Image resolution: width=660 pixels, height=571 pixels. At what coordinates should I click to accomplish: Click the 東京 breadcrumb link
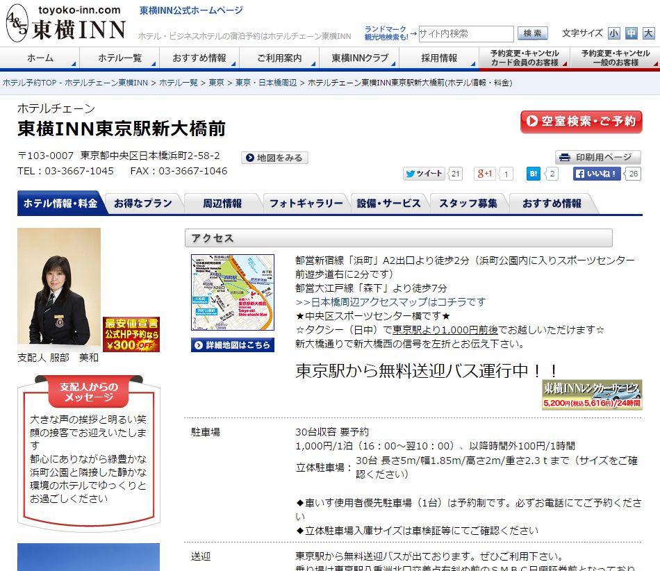[216, 83]
